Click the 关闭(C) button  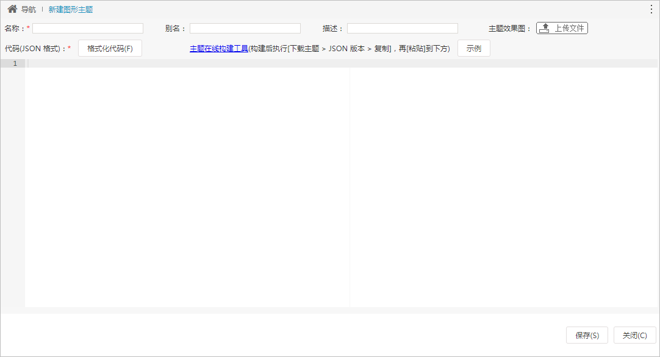coord(635,335)
